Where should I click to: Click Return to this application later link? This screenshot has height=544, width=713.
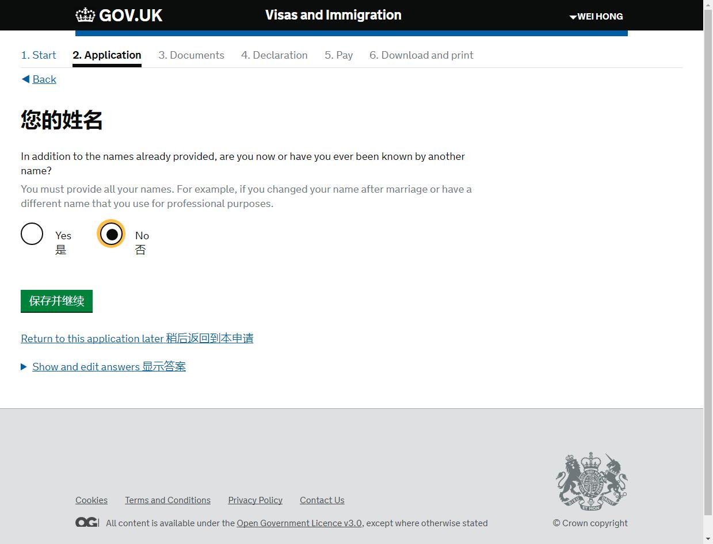click(x=137, y=339)
